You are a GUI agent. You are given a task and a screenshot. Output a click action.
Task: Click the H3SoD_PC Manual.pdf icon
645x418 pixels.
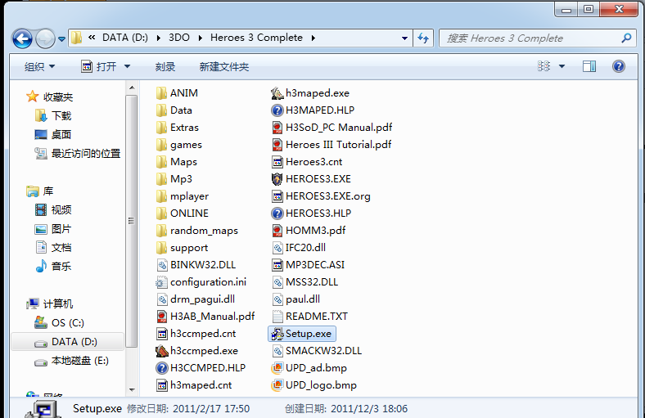tap(277, 127)
